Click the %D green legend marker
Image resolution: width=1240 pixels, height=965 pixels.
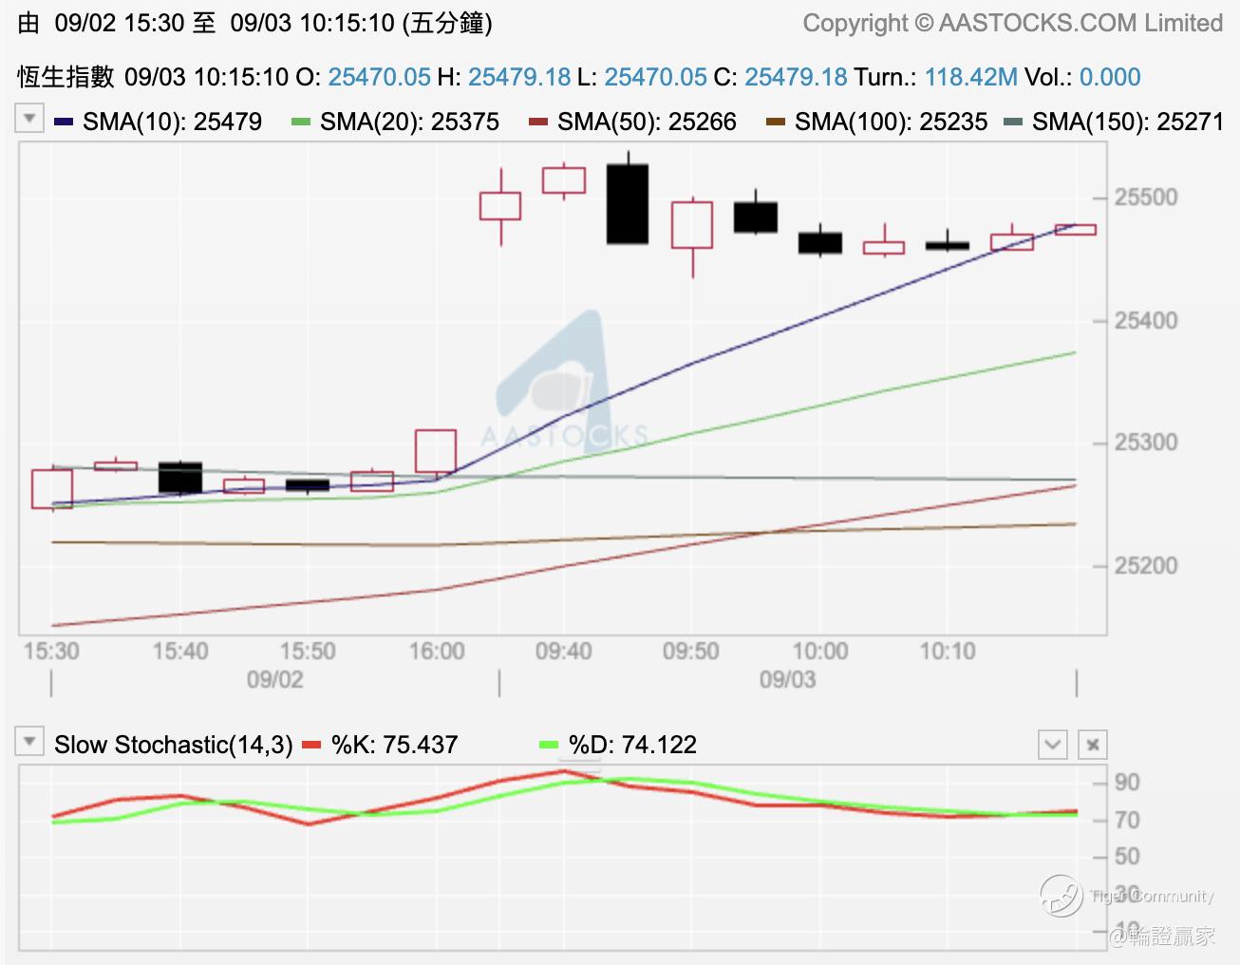tap(549, 746)
